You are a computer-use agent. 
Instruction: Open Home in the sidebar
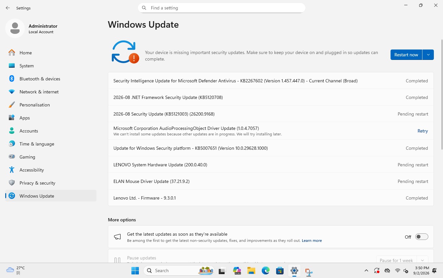tap(51, 53)
